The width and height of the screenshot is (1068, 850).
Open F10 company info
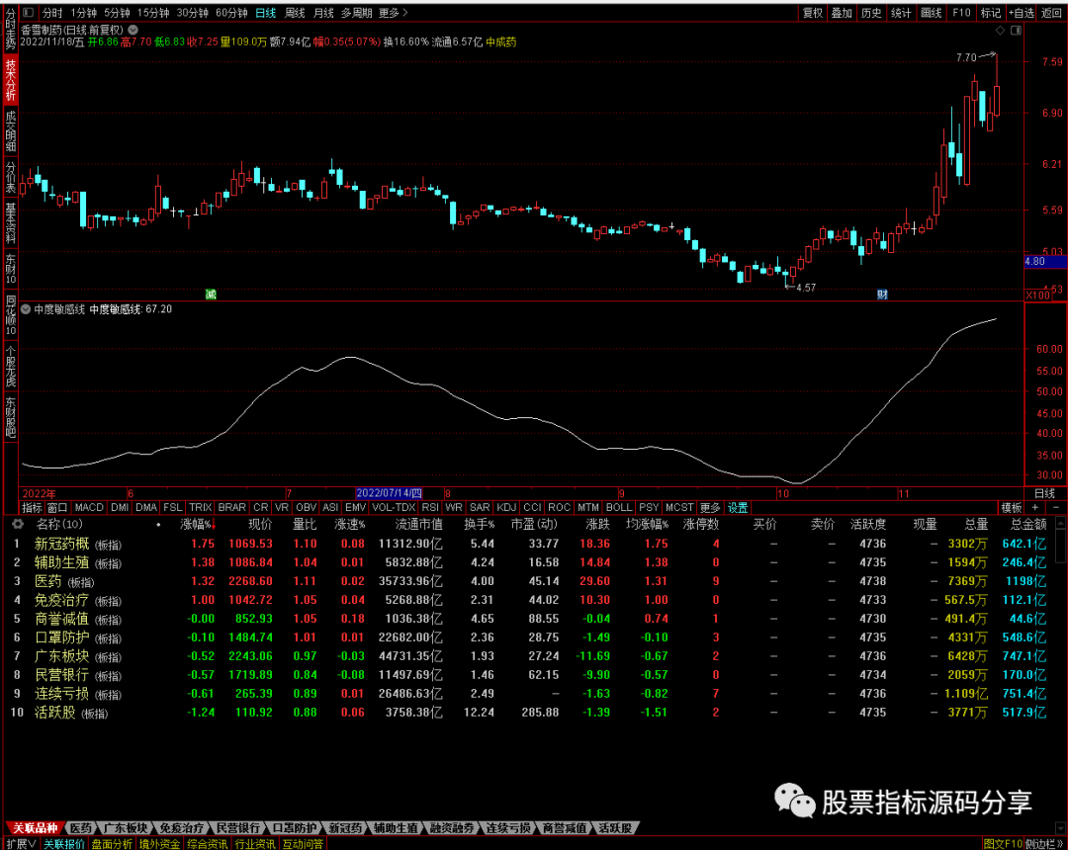961,12
